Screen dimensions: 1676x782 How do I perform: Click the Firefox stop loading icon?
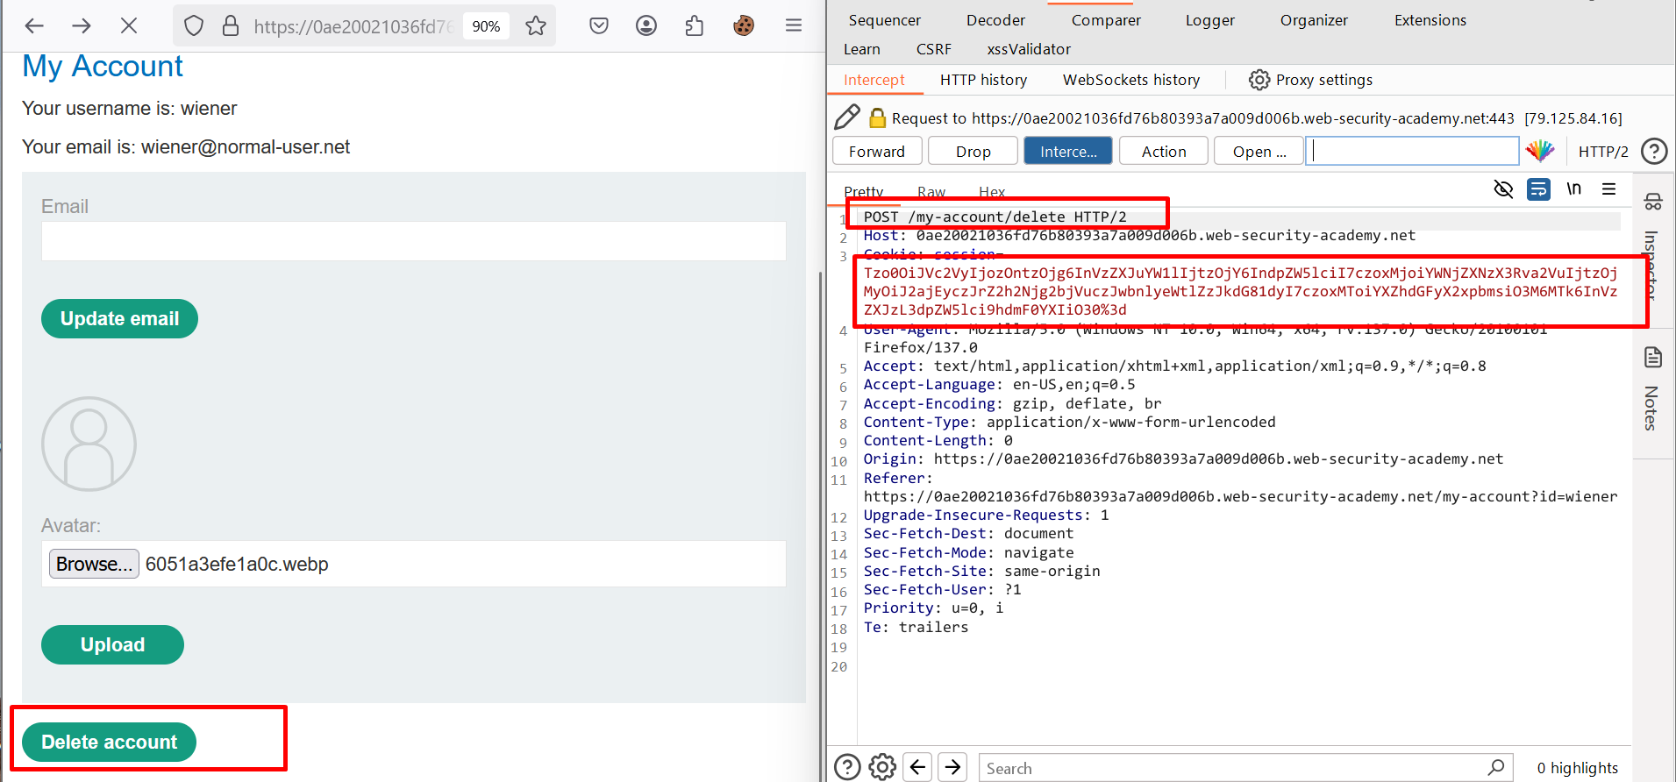[129, 25]
